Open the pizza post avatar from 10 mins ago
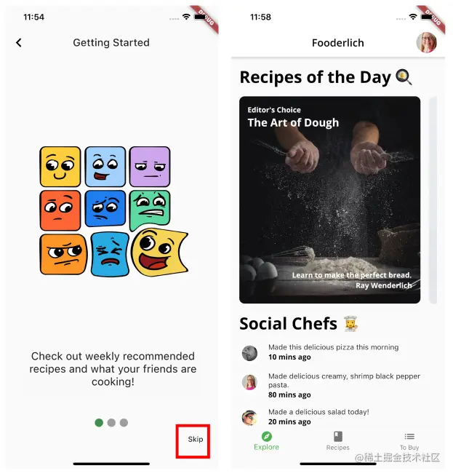 pyautogui.click(x=249, y=353)
